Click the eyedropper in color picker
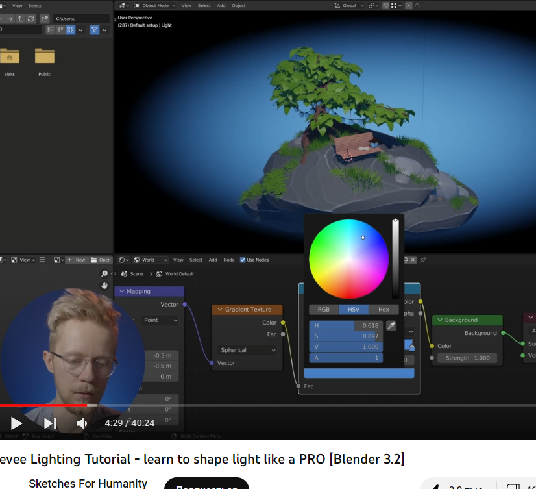 [391, 326]
